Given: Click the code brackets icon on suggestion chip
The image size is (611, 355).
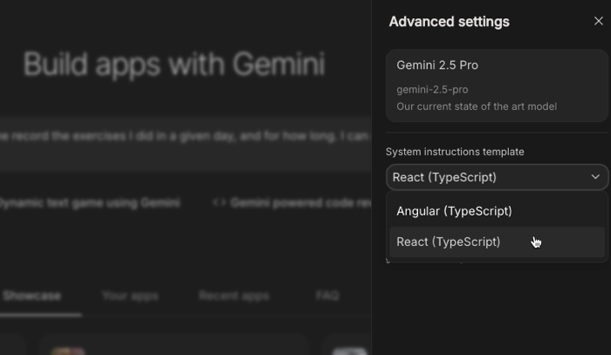Looking at the screenshot, I should pyautogui.click(x=219, y=202).
